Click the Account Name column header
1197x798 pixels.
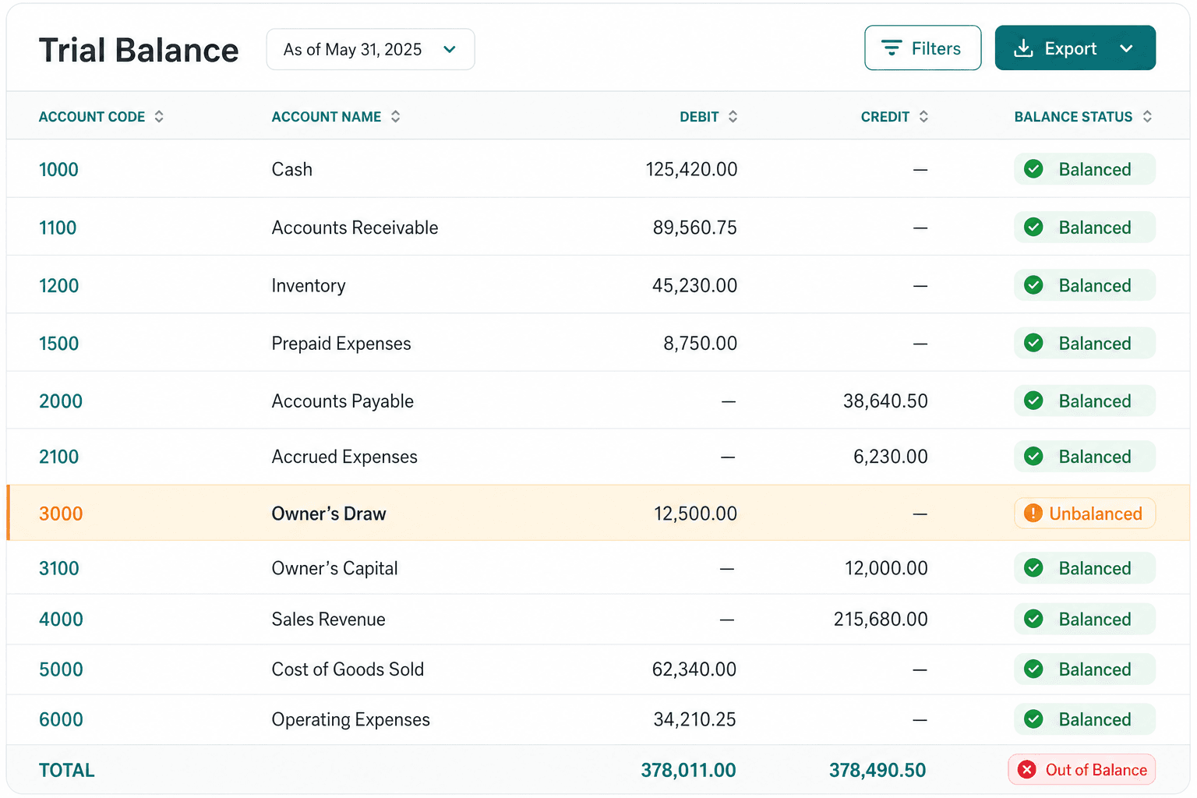point(327,116)
